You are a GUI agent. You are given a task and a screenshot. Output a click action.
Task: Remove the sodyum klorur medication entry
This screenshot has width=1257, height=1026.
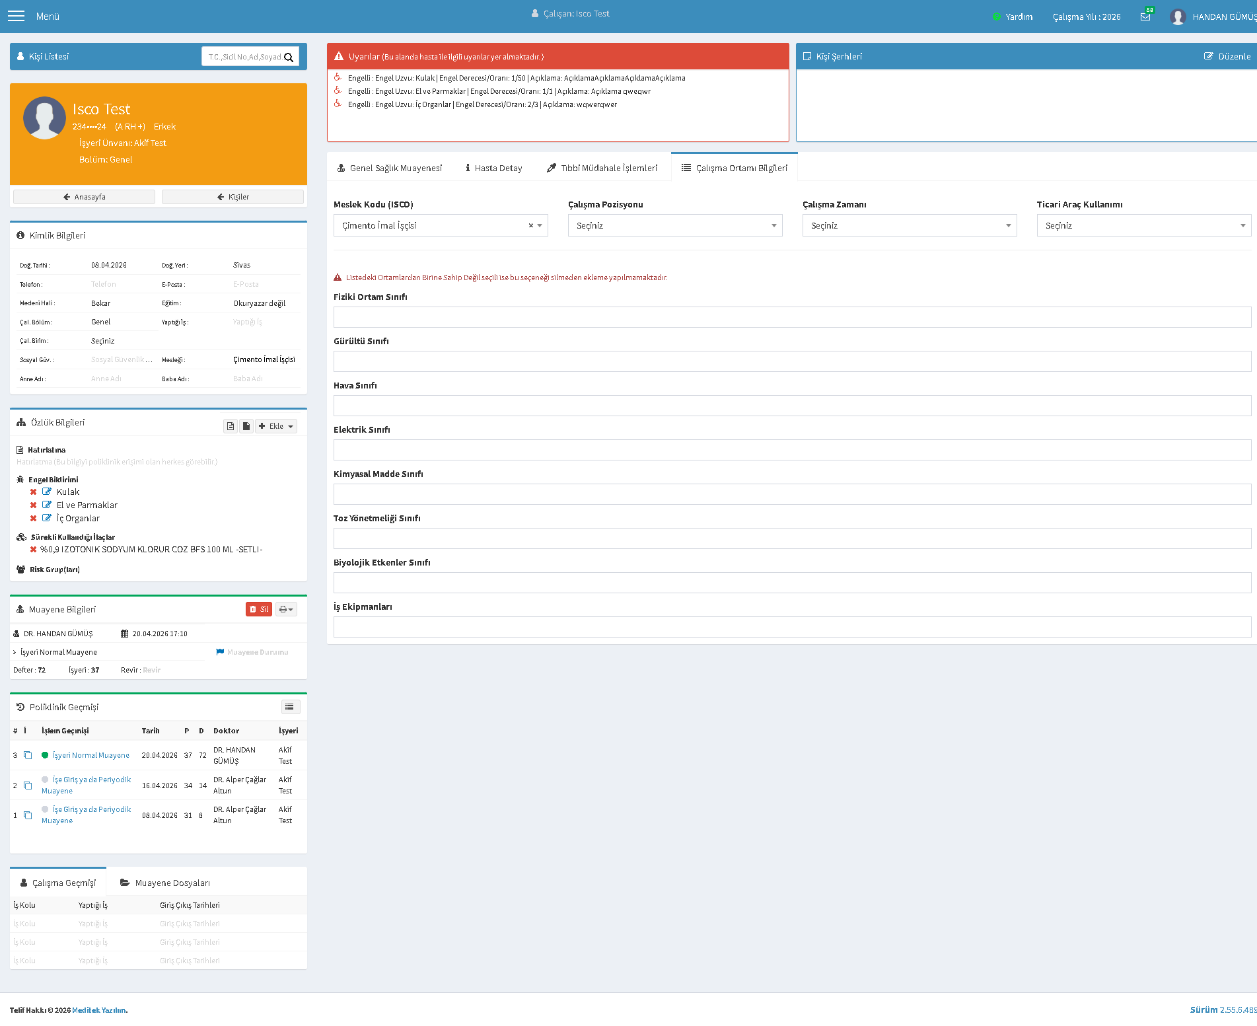tap(33, 550)
